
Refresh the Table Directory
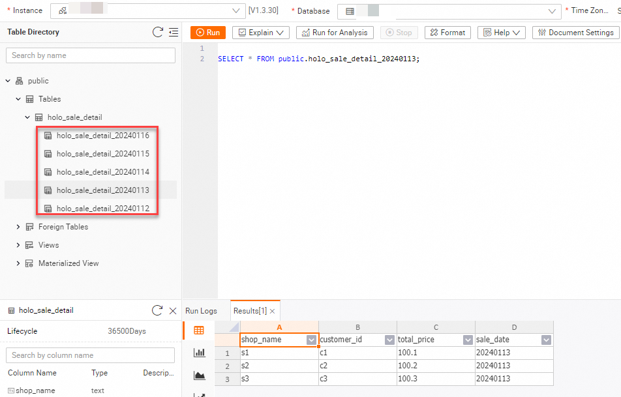(x=157, y=32)
